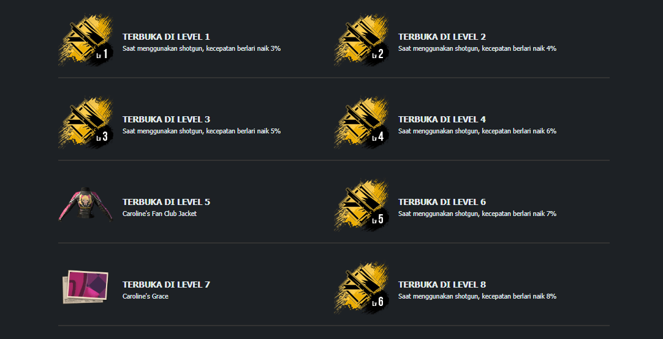Select the TERBUKA DI LEVEL 8 title
Screen dimensions: 663x339
(442, 285)
